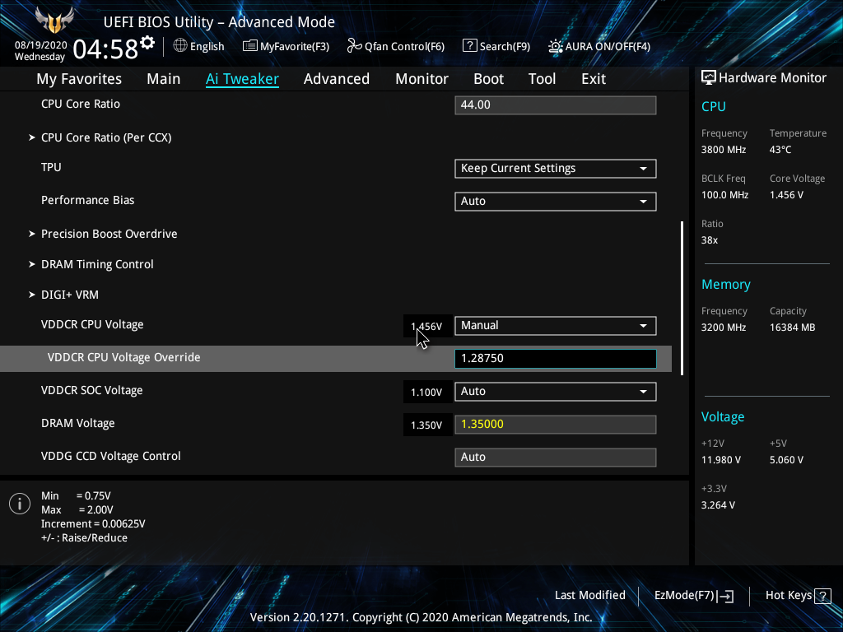Expand DIGI+ VRM submenu
843x632 pixels.
69,295
